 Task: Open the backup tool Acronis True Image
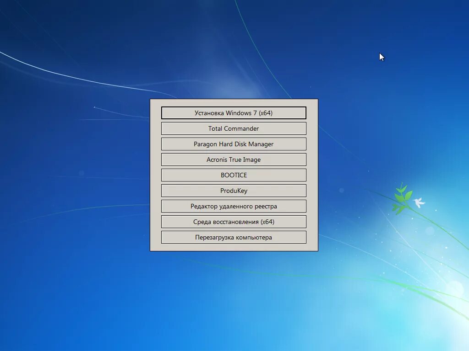[234, 160]
